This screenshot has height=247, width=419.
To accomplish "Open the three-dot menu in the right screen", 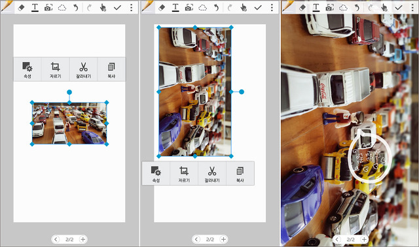I will [x=412, y=7].
